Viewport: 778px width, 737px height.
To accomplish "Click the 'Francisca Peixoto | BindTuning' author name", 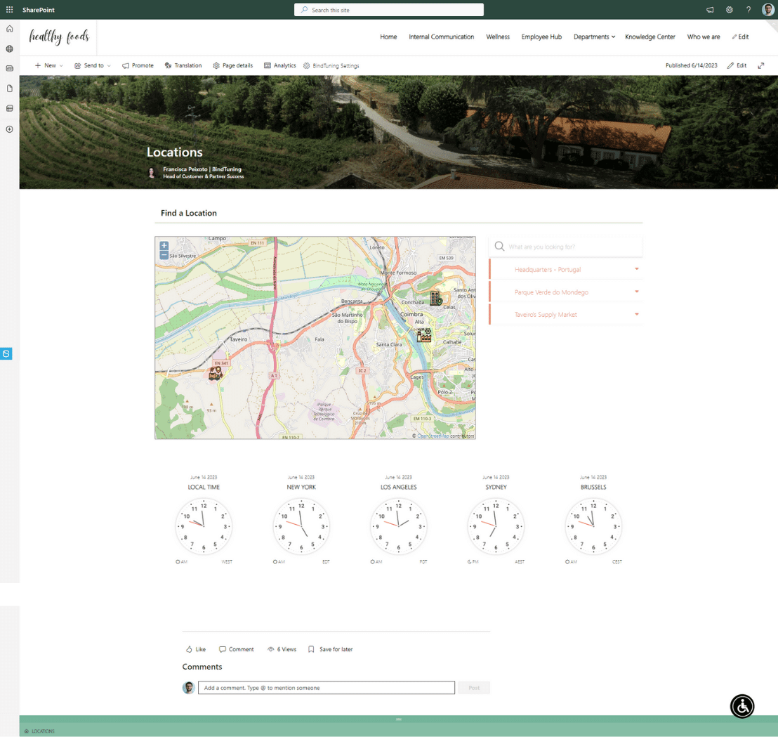I will pyautogui.click(x=202, y=169).
